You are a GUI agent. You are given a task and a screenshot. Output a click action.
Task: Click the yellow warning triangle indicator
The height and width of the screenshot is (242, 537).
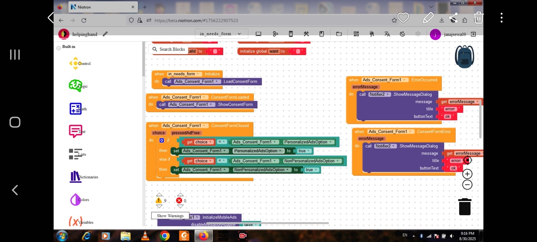point(159,201)
